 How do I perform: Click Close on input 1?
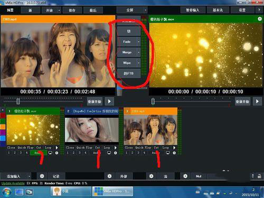(x=11, y=147)
